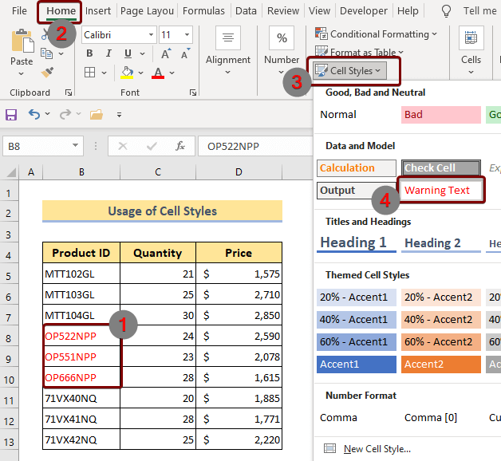Apply the Bad cell style

[x=441, y=114]
